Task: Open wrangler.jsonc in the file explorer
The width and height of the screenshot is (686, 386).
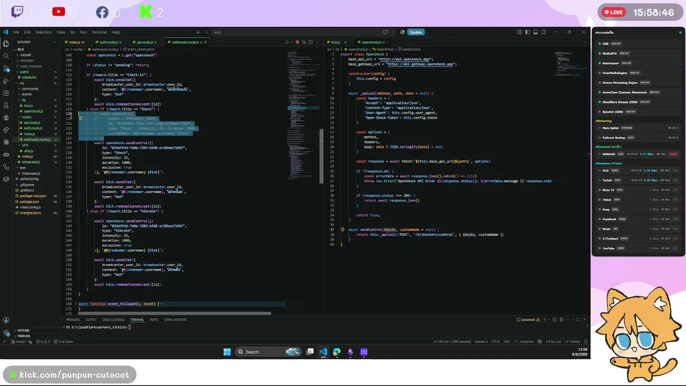Action: coord(30,213)
